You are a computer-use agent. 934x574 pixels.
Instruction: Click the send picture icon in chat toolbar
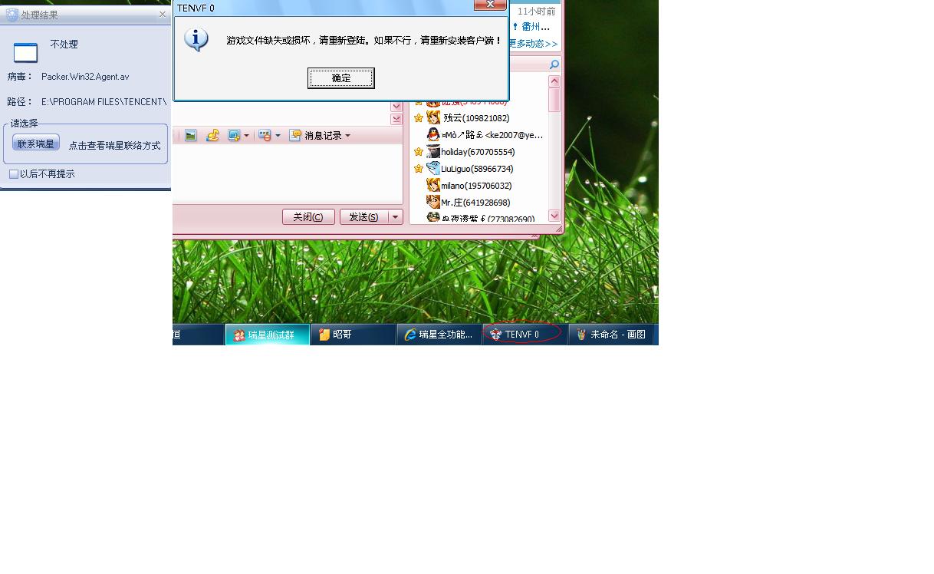191,136
